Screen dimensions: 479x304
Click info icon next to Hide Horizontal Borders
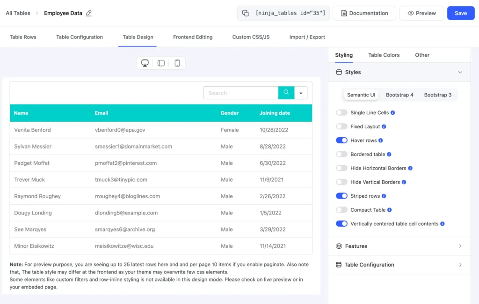(410, 168)
